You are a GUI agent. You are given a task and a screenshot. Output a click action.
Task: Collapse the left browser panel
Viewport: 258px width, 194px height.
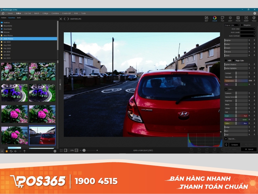click(x=60, y=84)
